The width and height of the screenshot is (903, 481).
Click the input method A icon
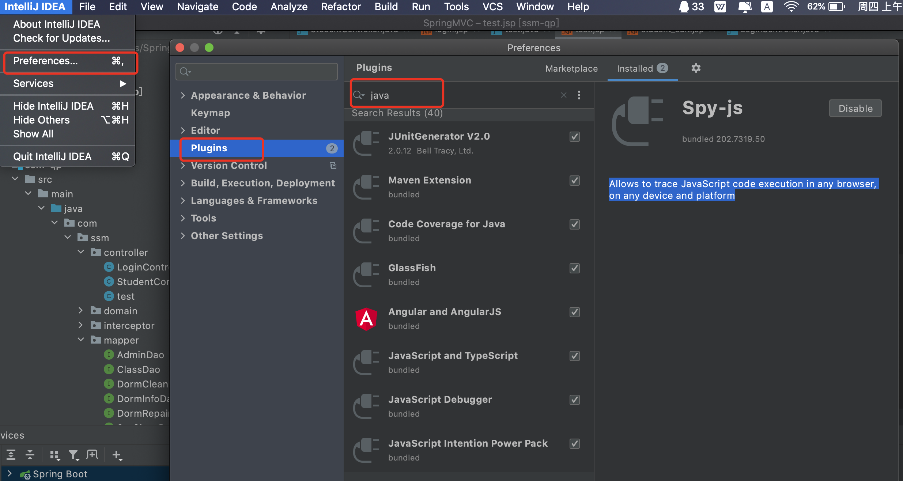pos(767,7)
